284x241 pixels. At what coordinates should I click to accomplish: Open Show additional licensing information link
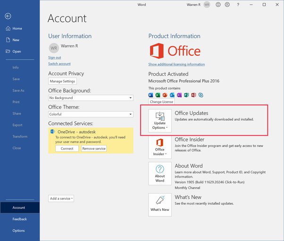(176, 64)
